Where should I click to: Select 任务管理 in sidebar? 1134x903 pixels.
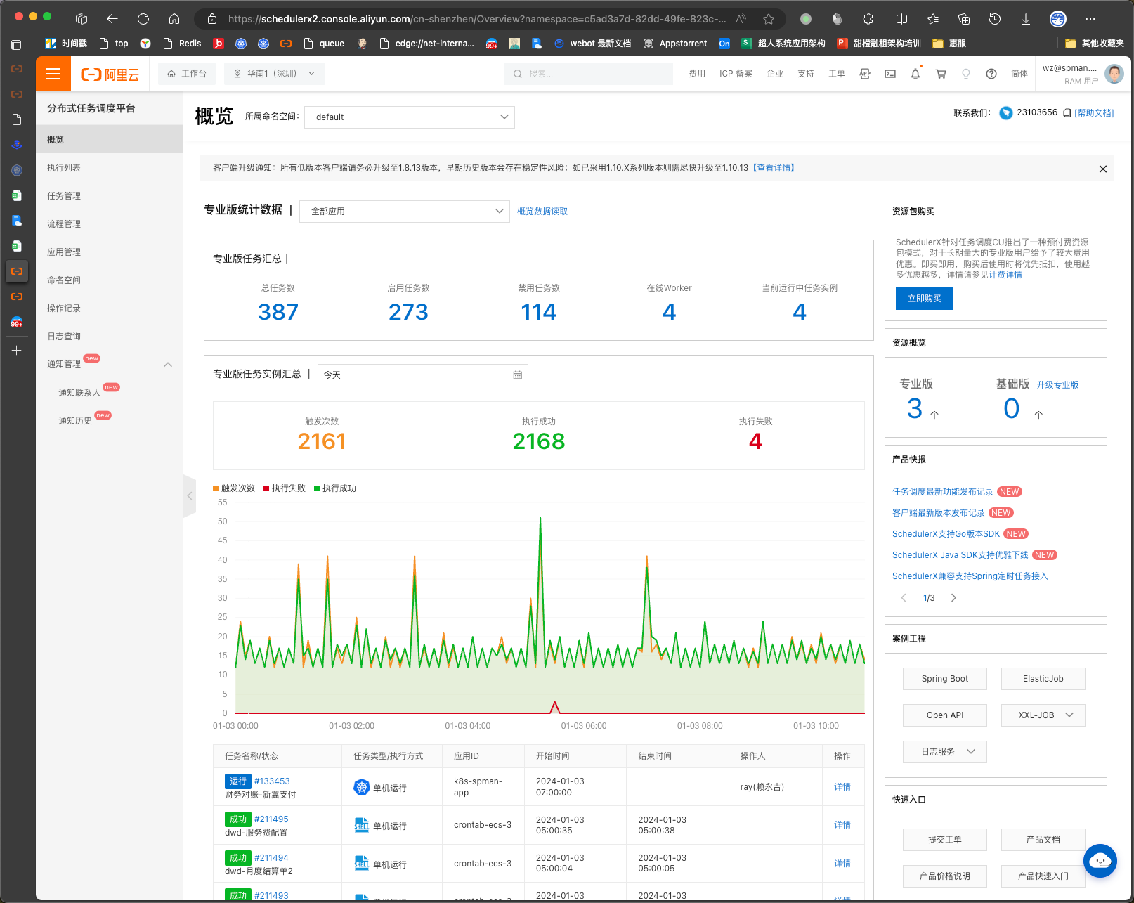(x=110, y=195)
